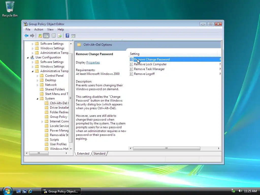
Task: Click the taskbar clock showing 11:25 AM
Action: (x=250, y=191)
